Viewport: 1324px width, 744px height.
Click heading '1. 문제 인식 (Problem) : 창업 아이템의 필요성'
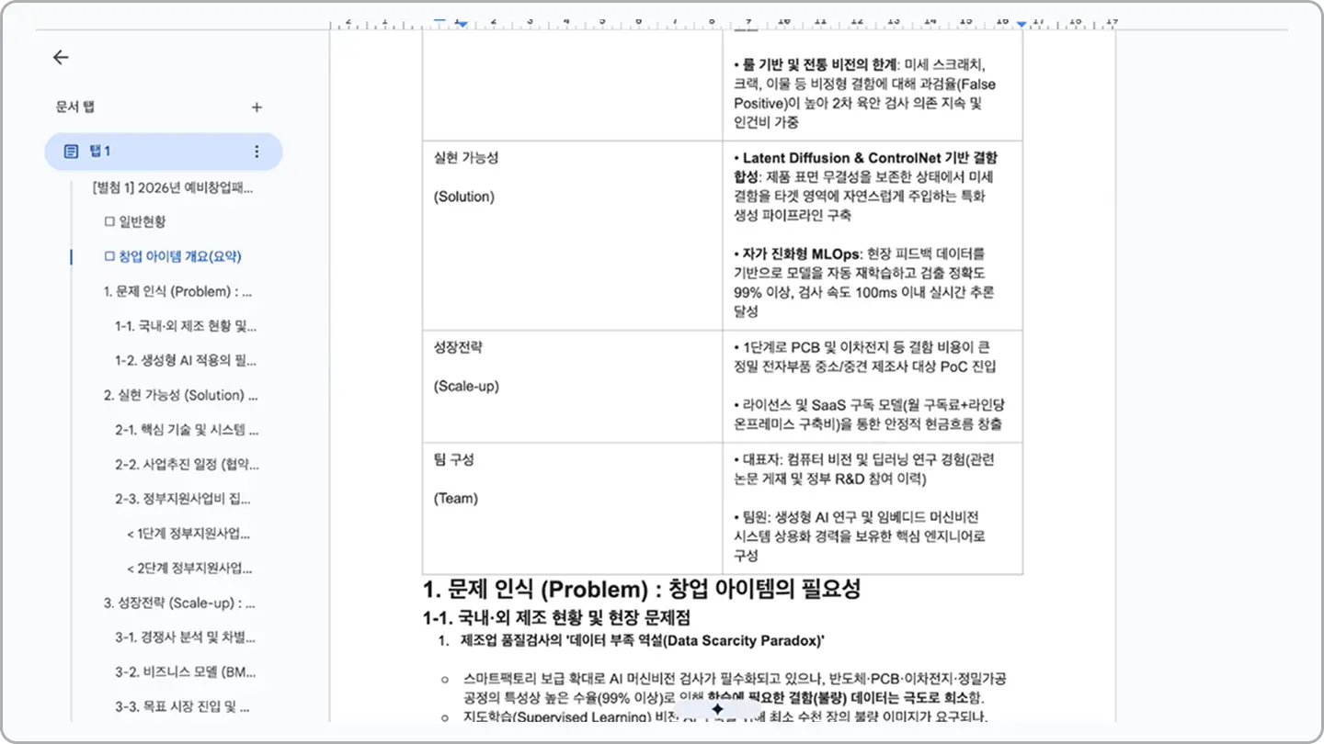point(642,590)
